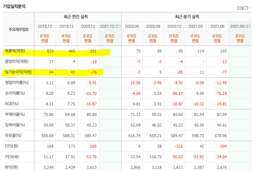
Task: Select the 순이익률(%) row label
Action: pos(15,93)
